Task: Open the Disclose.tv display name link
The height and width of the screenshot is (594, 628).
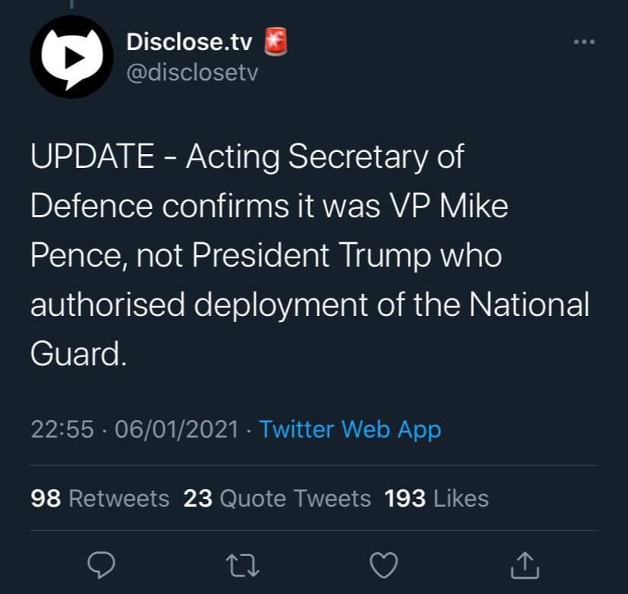Action: pyautogui.click(x=191, y=42)
